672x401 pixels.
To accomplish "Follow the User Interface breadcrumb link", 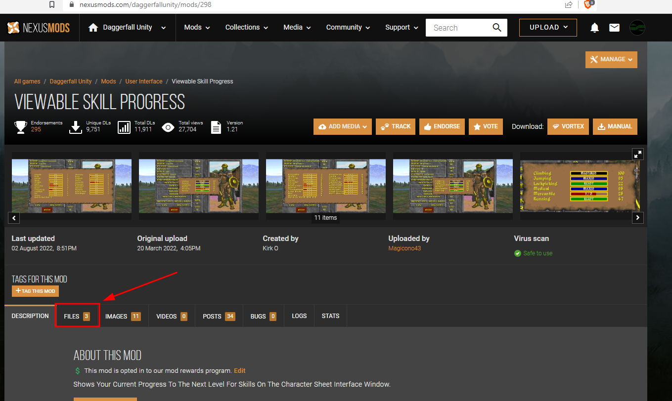I will (x=144, y=81).
